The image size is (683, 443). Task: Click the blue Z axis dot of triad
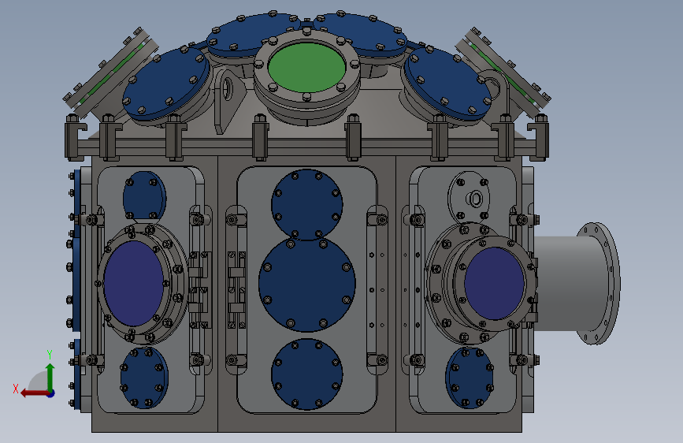pyautogui.click(x=51, y=393)
